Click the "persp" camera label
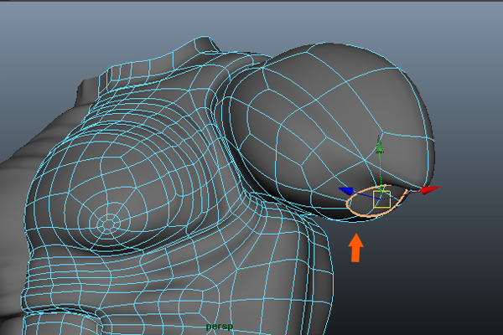Image resolution: width=503 pixels, height=335 pixels. click(x=220, y=327)
